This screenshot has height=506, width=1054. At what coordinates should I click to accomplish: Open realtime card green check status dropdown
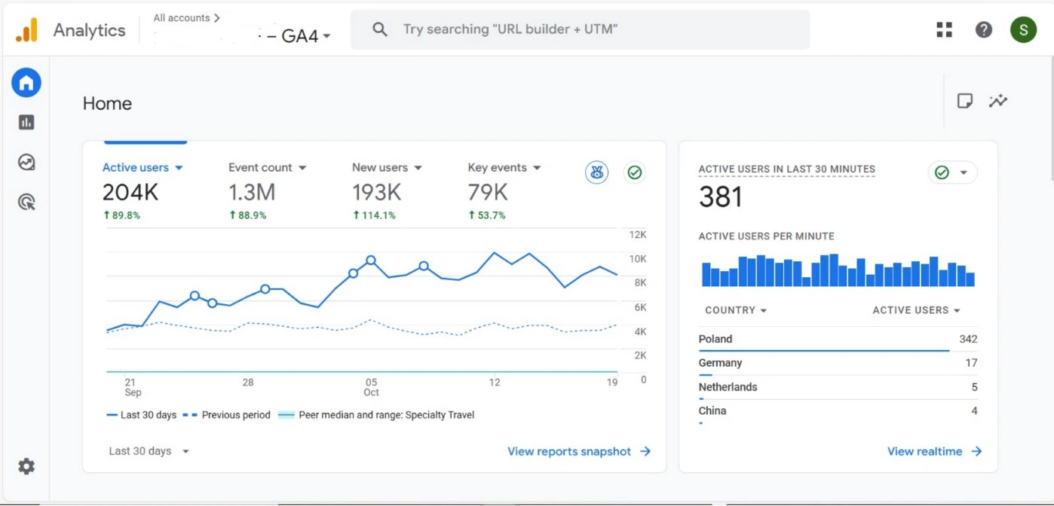point(952,172)
